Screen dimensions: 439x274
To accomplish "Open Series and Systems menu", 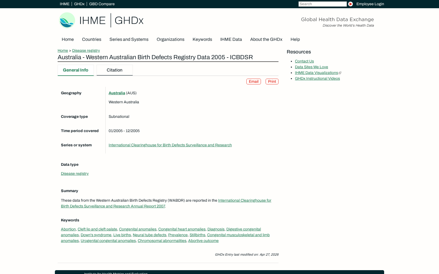I will pos(129,39).
